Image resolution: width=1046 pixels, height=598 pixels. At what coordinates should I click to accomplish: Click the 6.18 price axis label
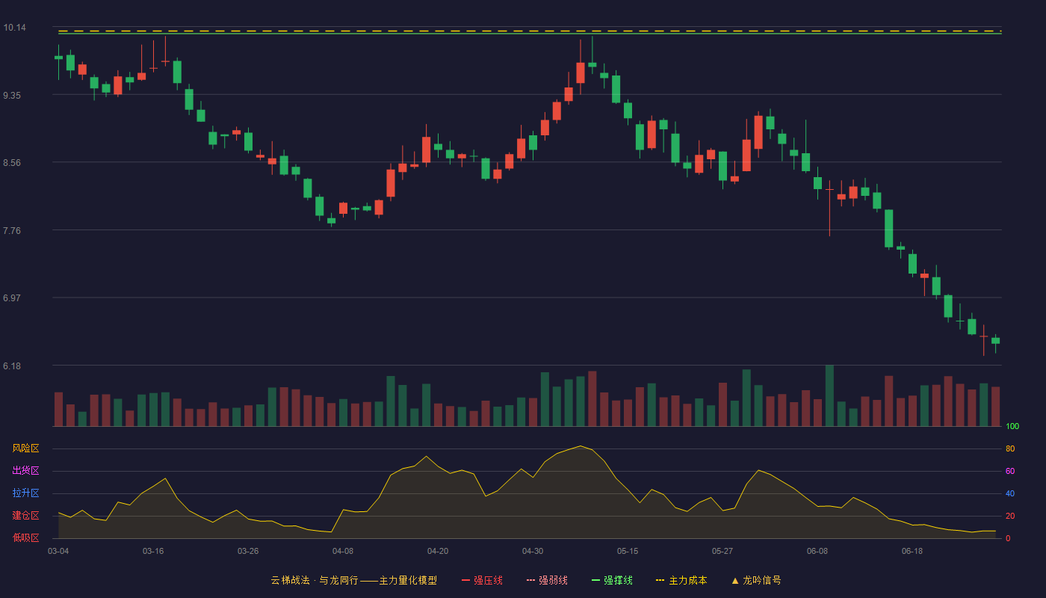click(x=12, y=366)
